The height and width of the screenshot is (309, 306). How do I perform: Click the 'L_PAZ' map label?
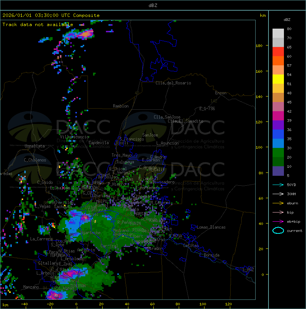[248, 270]
